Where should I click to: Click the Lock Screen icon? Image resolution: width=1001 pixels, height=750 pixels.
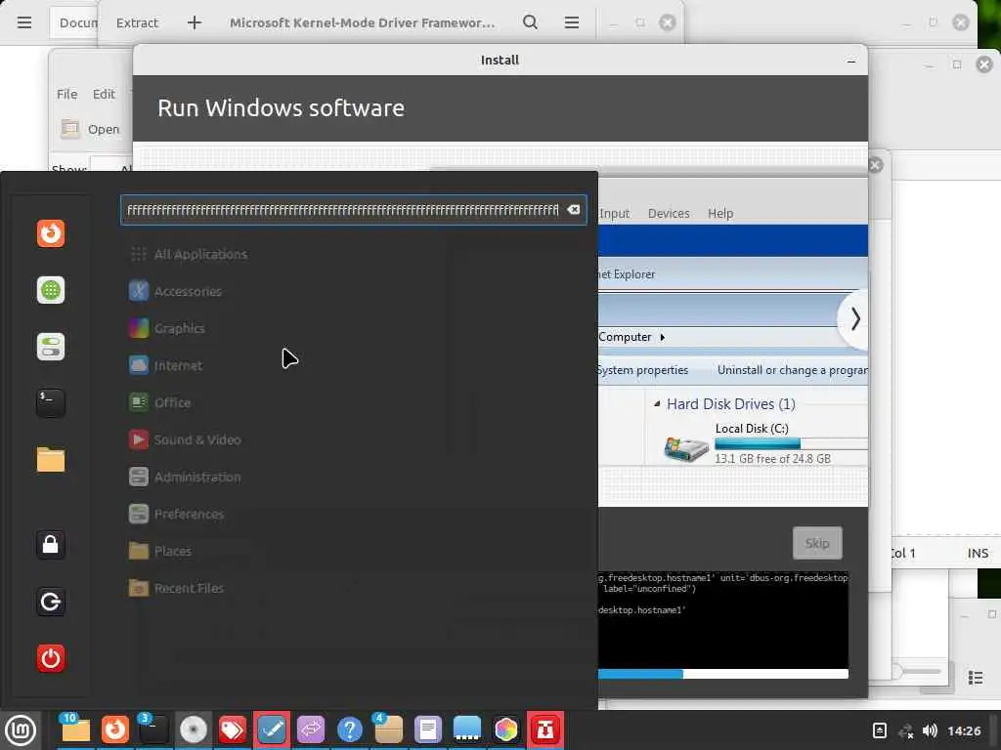pos(51,545)
